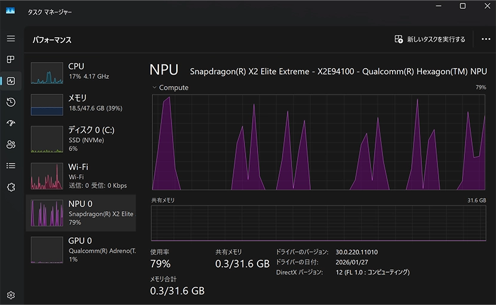The width and height of the screenshot is (496, 305).
Task: Select the ディスク 0 (C:) item
Action: click(81, 139)
